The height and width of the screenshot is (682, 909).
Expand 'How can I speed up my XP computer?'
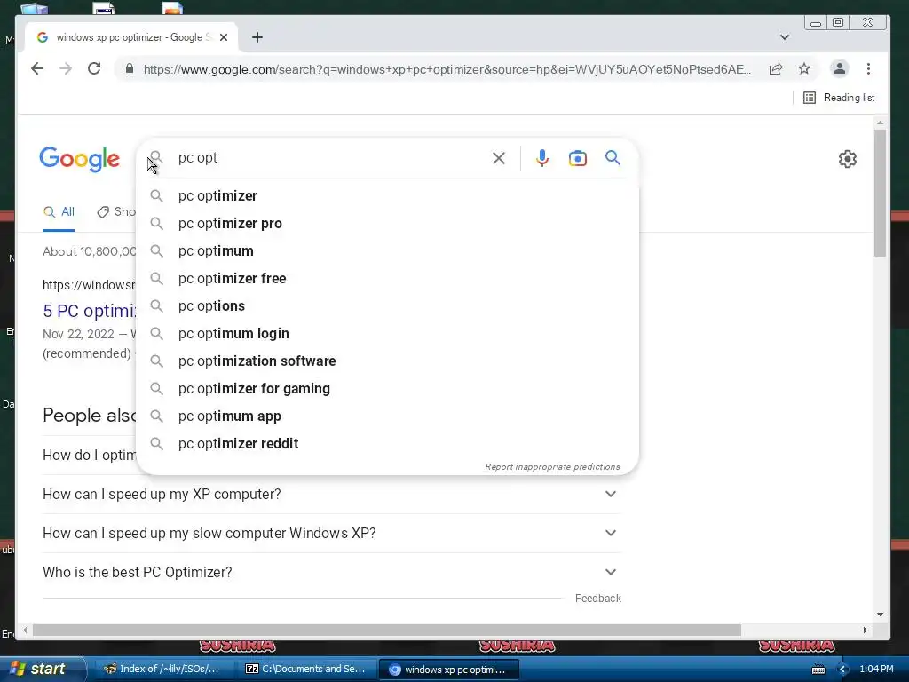point(332,494)
